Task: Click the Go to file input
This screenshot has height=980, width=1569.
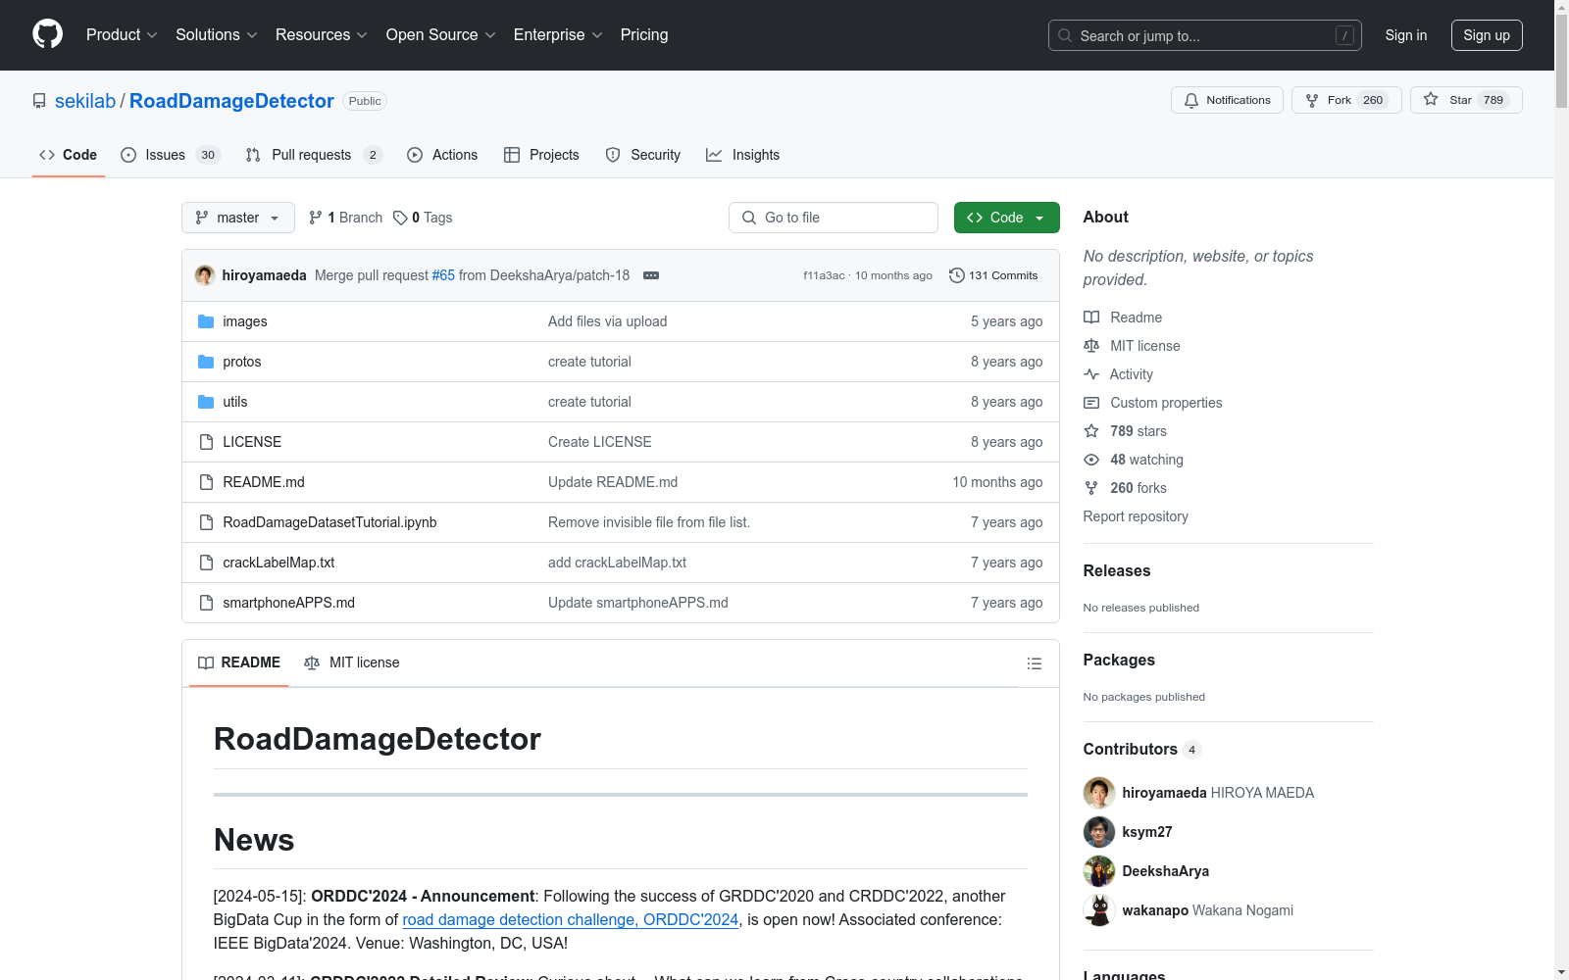Action: [834, 218]
